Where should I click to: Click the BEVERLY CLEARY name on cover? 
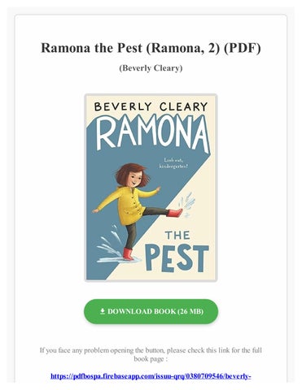point(151,106)
